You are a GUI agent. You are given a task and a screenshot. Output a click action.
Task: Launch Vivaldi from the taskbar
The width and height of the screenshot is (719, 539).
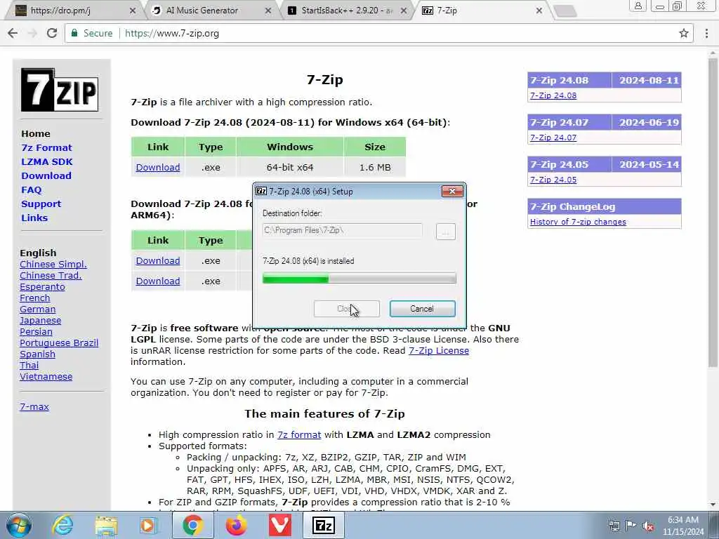coord(279,525)
